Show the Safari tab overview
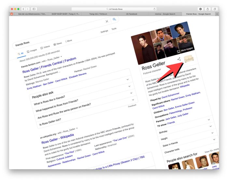The height and width of the screenshot is (181, 228). tap(215, 9)
